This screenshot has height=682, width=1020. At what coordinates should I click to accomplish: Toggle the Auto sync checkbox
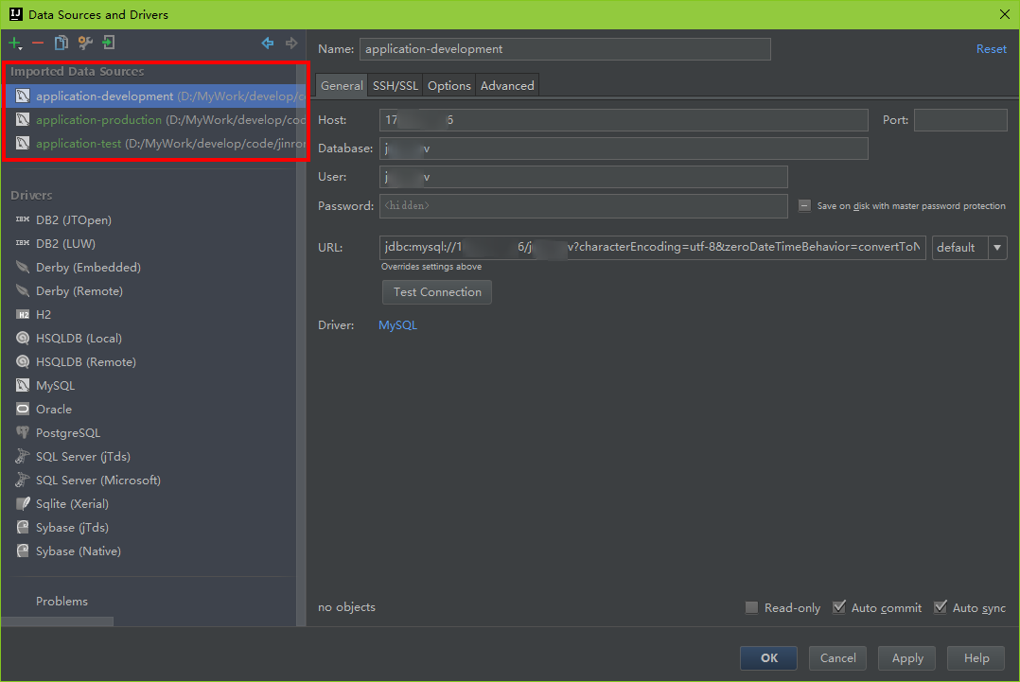[x=940, y=607]
